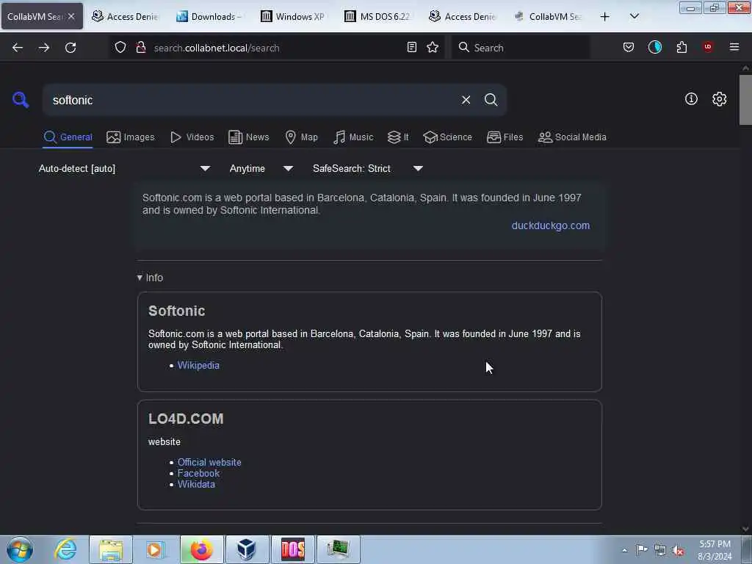Open the Windows Start menu
The height and width of the screenshot is (564, 752).
click(x=20, y=549)
